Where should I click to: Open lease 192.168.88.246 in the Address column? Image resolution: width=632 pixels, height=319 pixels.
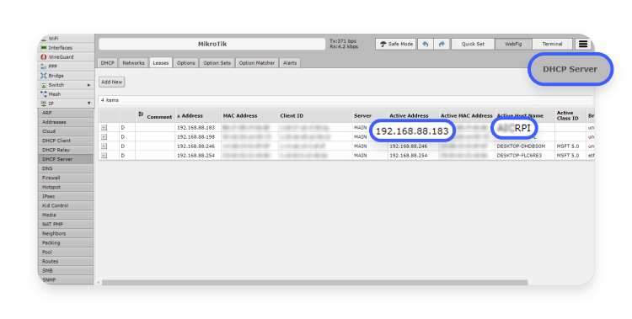pos(195,146)
